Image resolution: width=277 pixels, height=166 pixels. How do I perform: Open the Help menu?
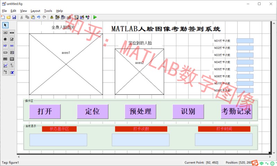[60, 11]
